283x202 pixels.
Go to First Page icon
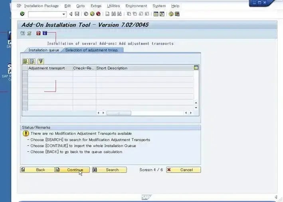129,14
